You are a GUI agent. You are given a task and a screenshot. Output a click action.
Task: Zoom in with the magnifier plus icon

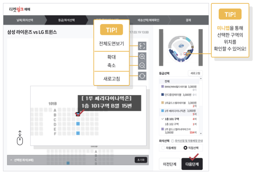(142, 57)
